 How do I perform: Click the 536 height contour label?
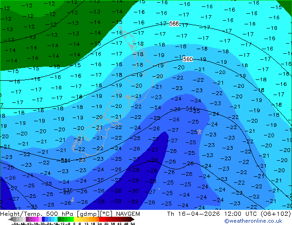click(x=68, y=190)
